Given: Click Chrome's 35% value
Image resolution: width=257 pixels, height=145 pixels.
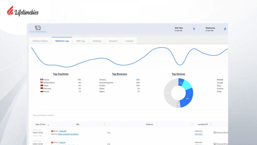Looking at the screenshot, I should (138, 80).
